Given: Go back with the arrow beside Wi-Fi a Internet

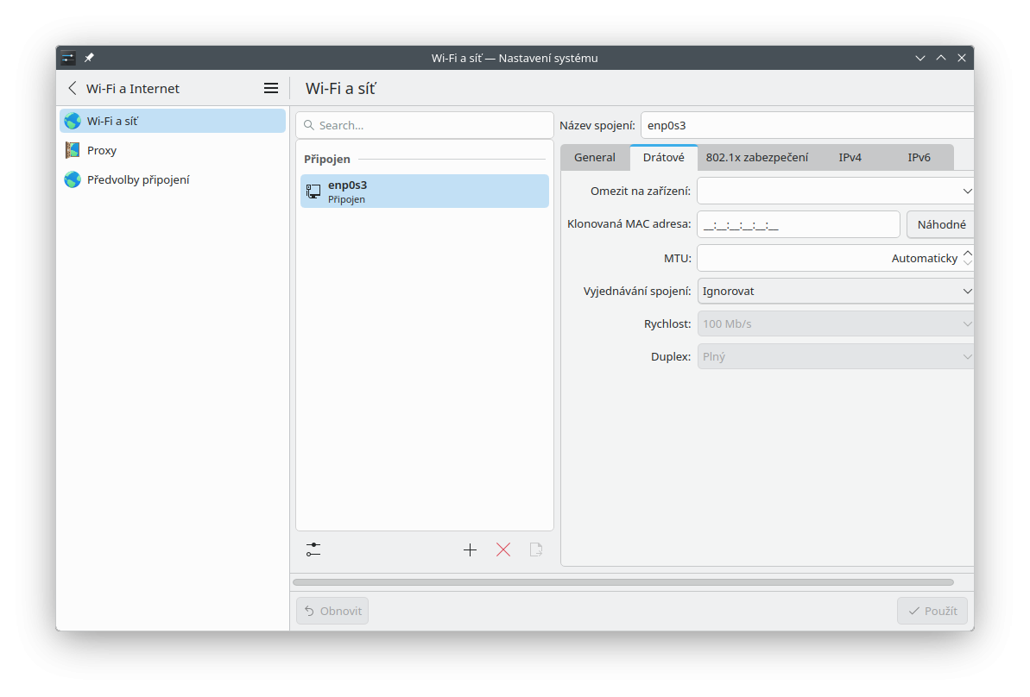Looking at the screenshot, I should pos(73,89).
